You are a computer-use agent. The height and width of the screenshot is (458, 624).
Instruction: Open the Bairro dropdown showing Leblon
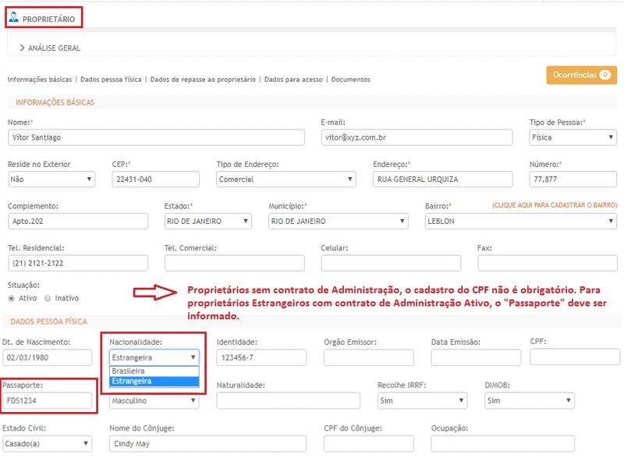(x=520, y=221)
